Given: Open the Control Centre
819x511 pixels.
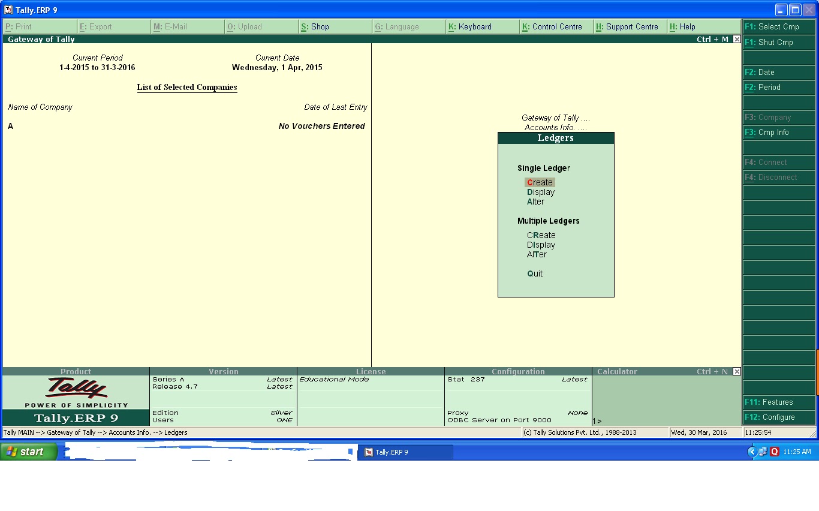Looking at the screenshot, I should [556, 26].
